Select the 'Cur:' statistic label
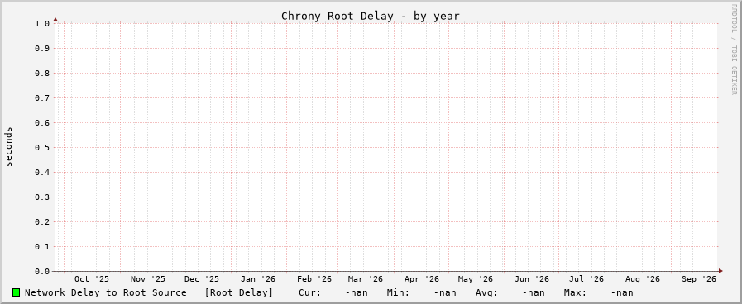Image resolution: width=742 pixels, height=304 pixels. tap(310, 292)
